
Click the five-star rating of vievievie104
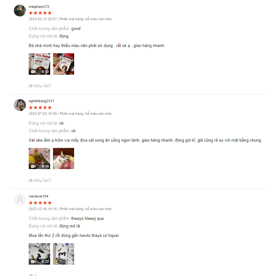pos(40,203)
